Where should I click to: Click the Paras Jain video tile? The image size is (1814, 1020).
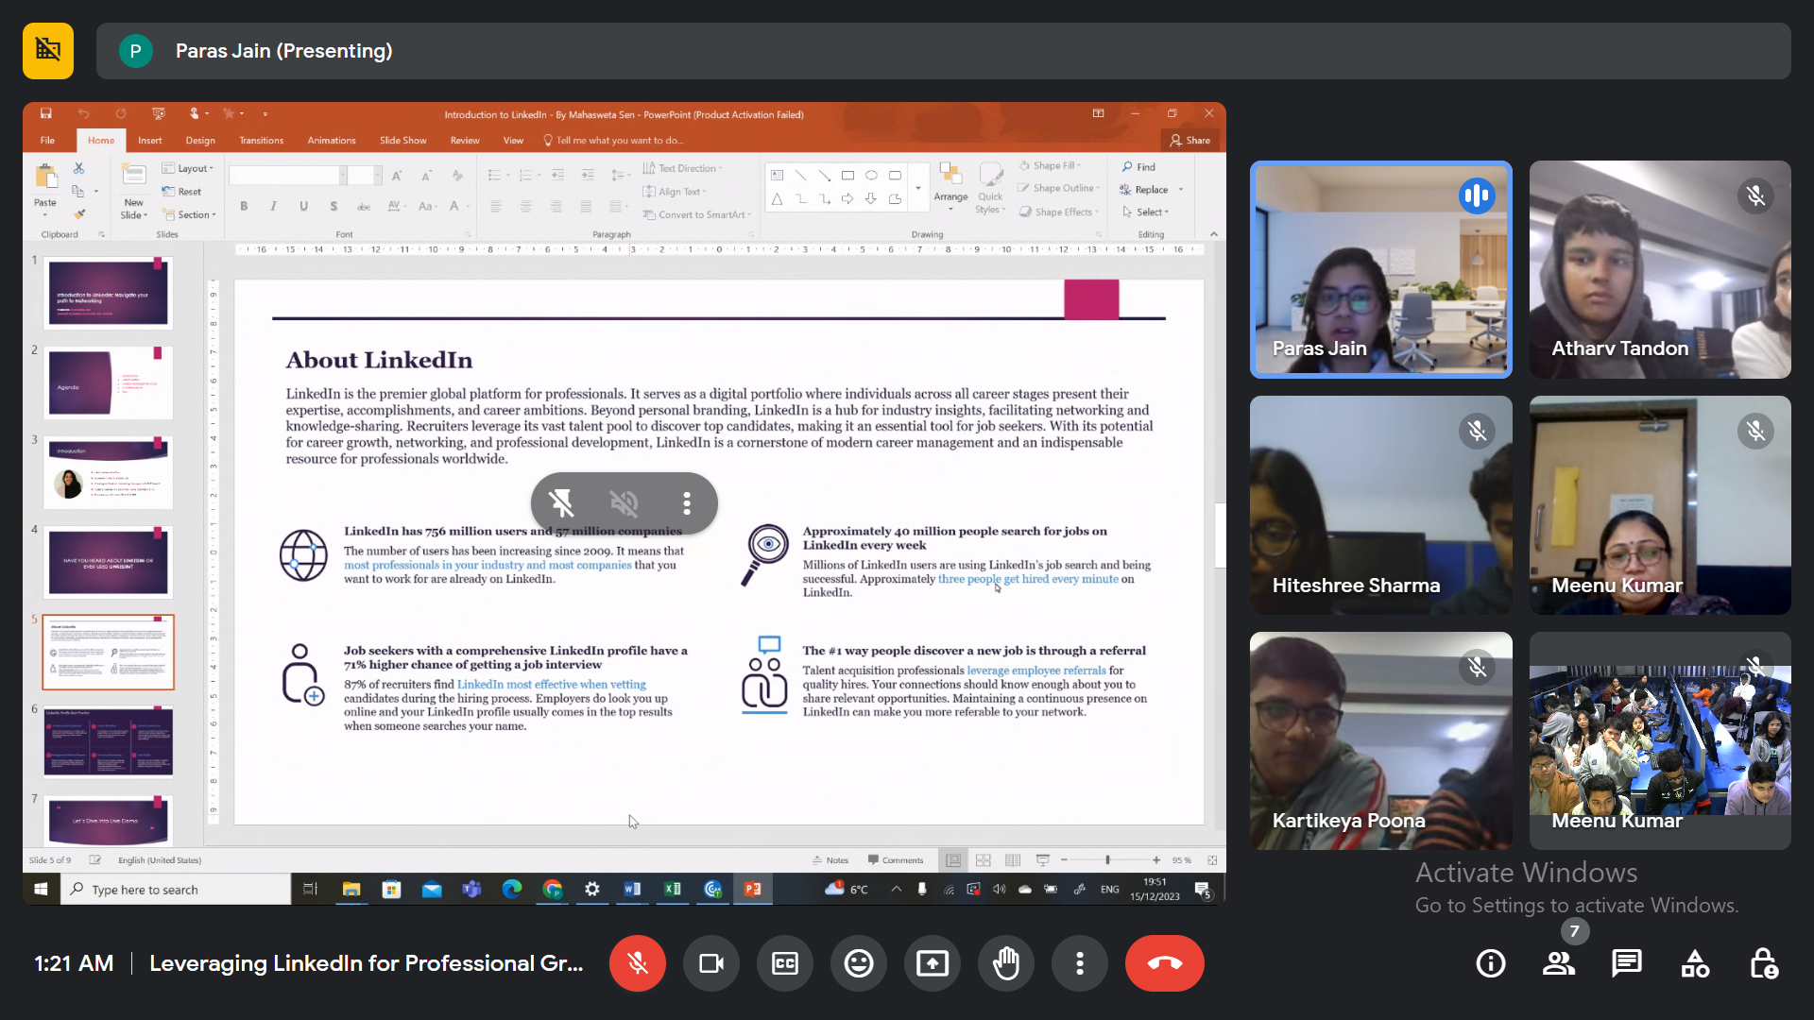coord(1380,269)
